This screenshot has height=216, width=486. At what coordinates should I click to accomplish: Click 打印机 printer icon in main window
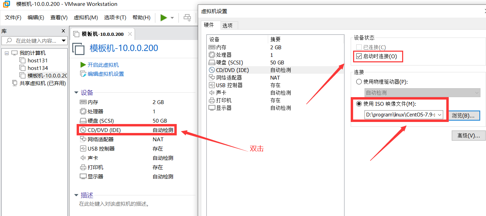[x=83, y=167]
